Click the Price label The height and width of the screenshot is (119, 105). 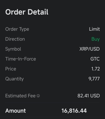click(11, 69)
